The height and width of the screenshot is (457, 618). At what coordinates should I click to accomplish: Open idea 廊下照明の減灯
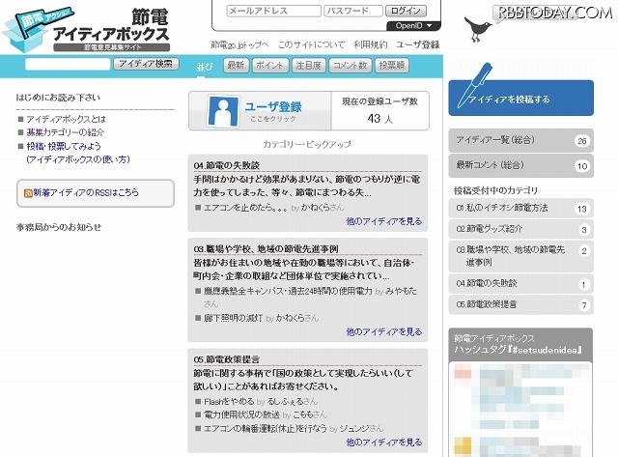click(233, 318)
